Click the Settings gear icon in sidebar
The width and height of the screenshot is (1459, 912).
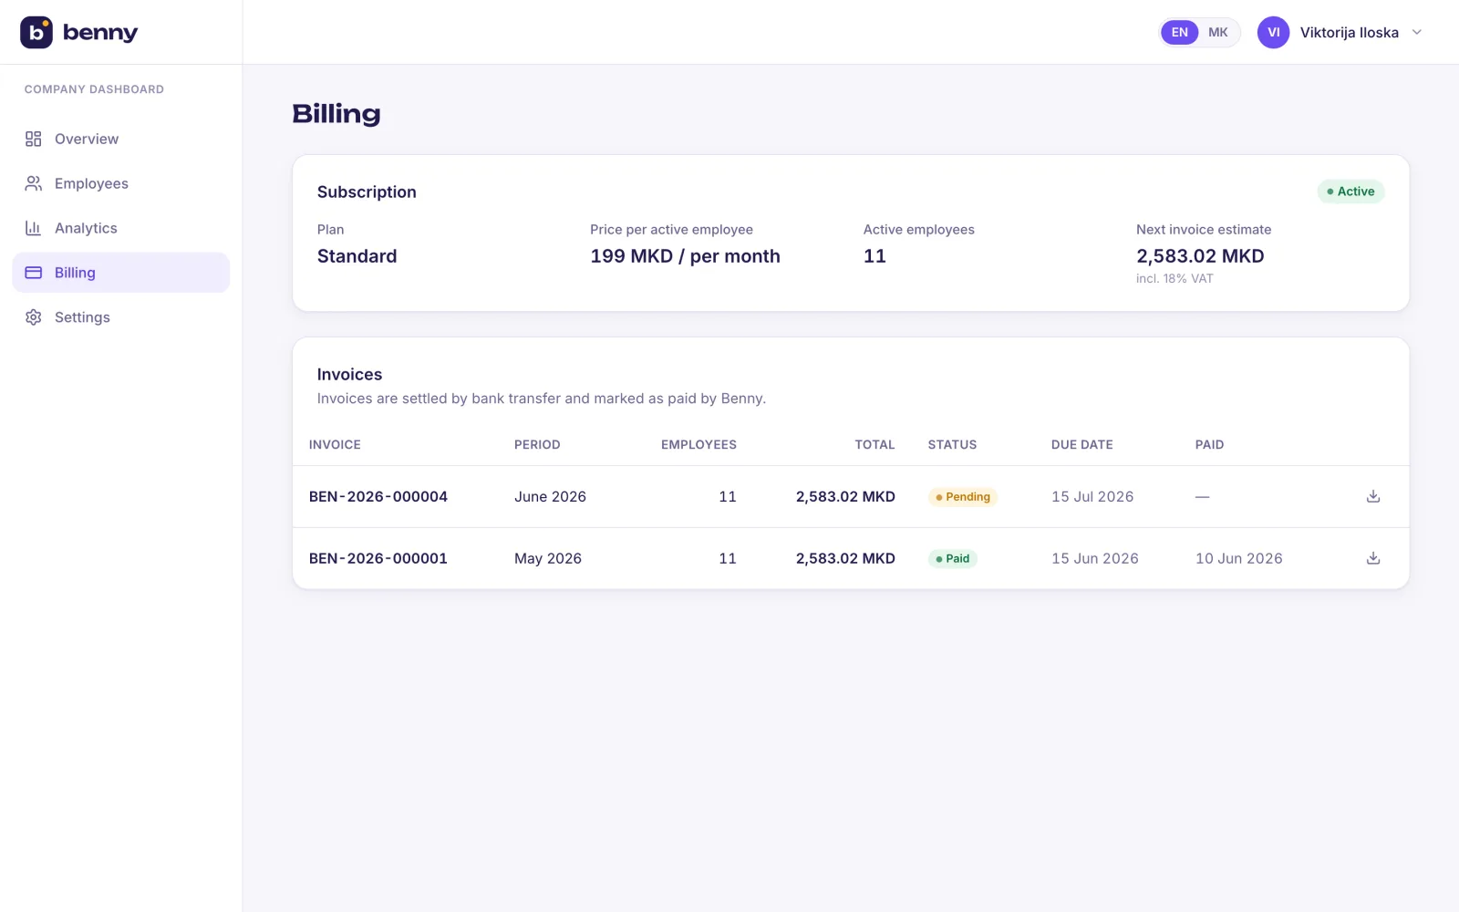34,317
